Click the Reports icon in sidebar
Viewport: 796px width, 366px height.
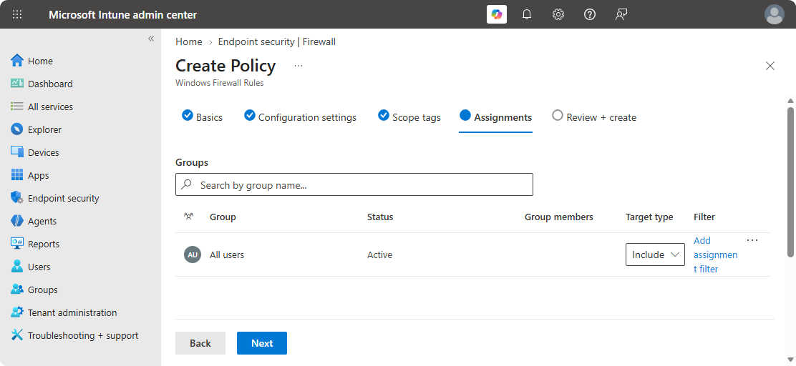[17, 244]
